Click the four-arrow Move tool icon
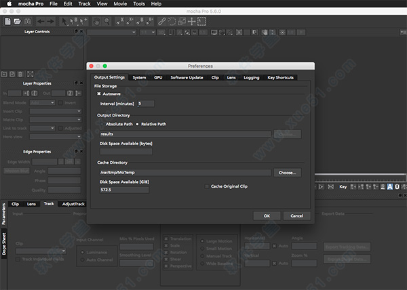407x290 pixels. (191, 22)
